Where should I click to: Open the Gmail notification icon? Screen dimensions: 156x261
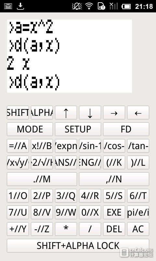click(x=8, y=6)
